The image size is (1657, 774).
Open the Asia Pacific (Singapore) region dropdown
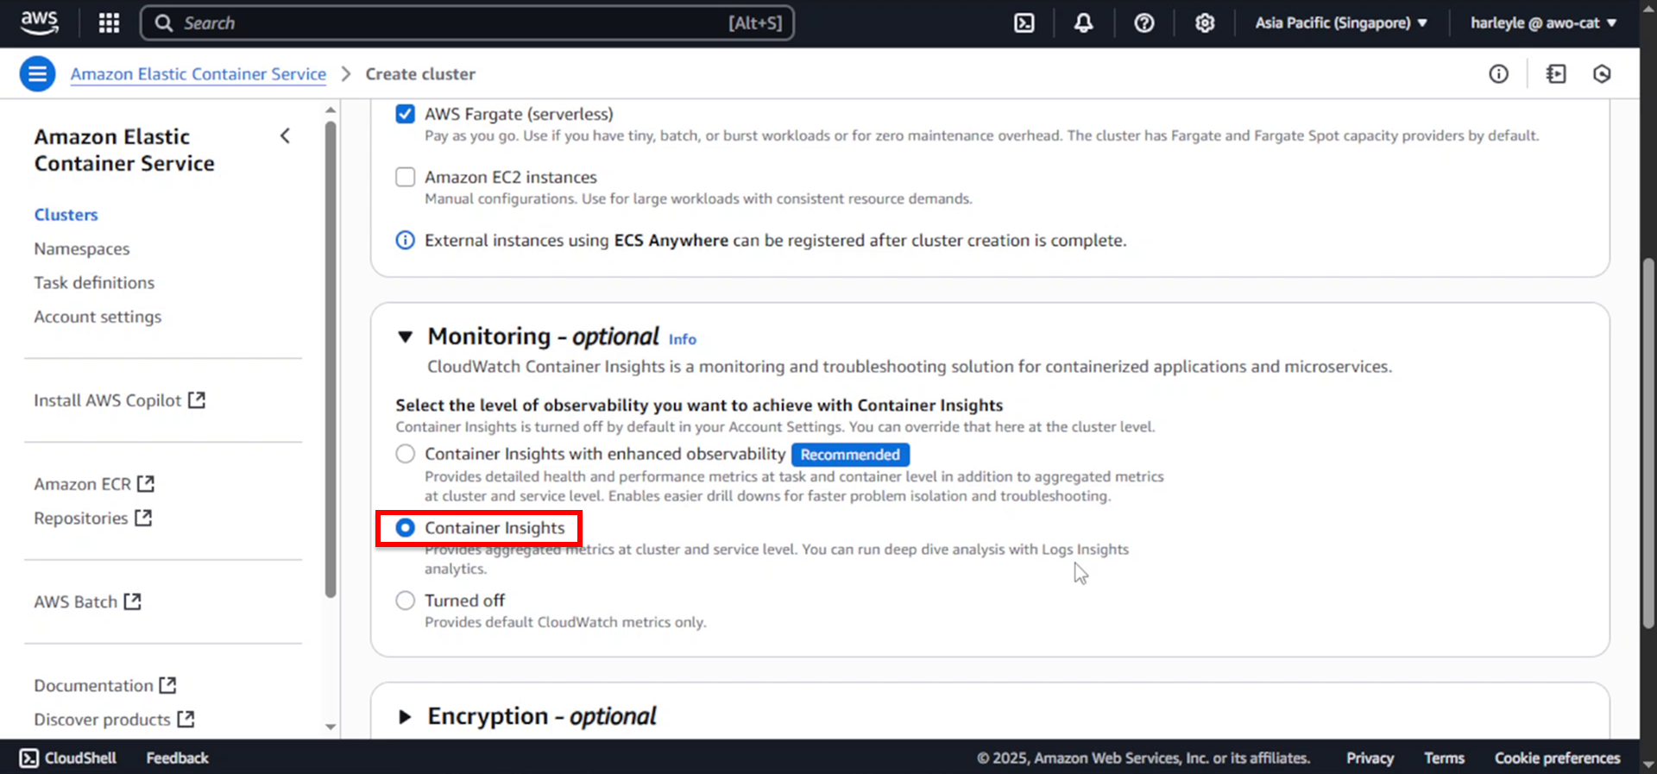point(1341,23)
